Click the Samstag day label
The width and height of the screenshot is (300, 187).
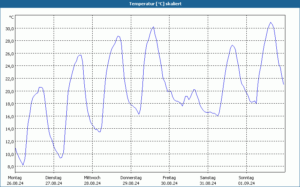pyautogui.click(x=208, y=178)
